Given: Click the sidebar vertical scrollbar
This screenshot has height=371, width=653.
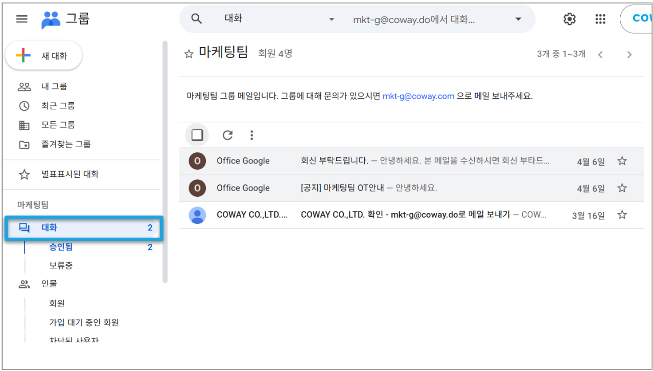Looking at the screenshot, I should tap(165, 161).
